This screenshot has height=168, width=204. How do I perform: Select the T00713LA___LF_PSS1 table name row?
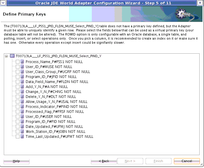tap(58, 56)
